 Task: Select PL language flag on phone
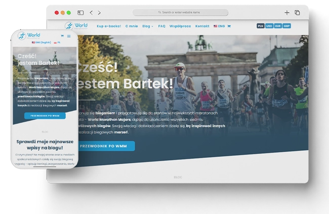point(57,42)
